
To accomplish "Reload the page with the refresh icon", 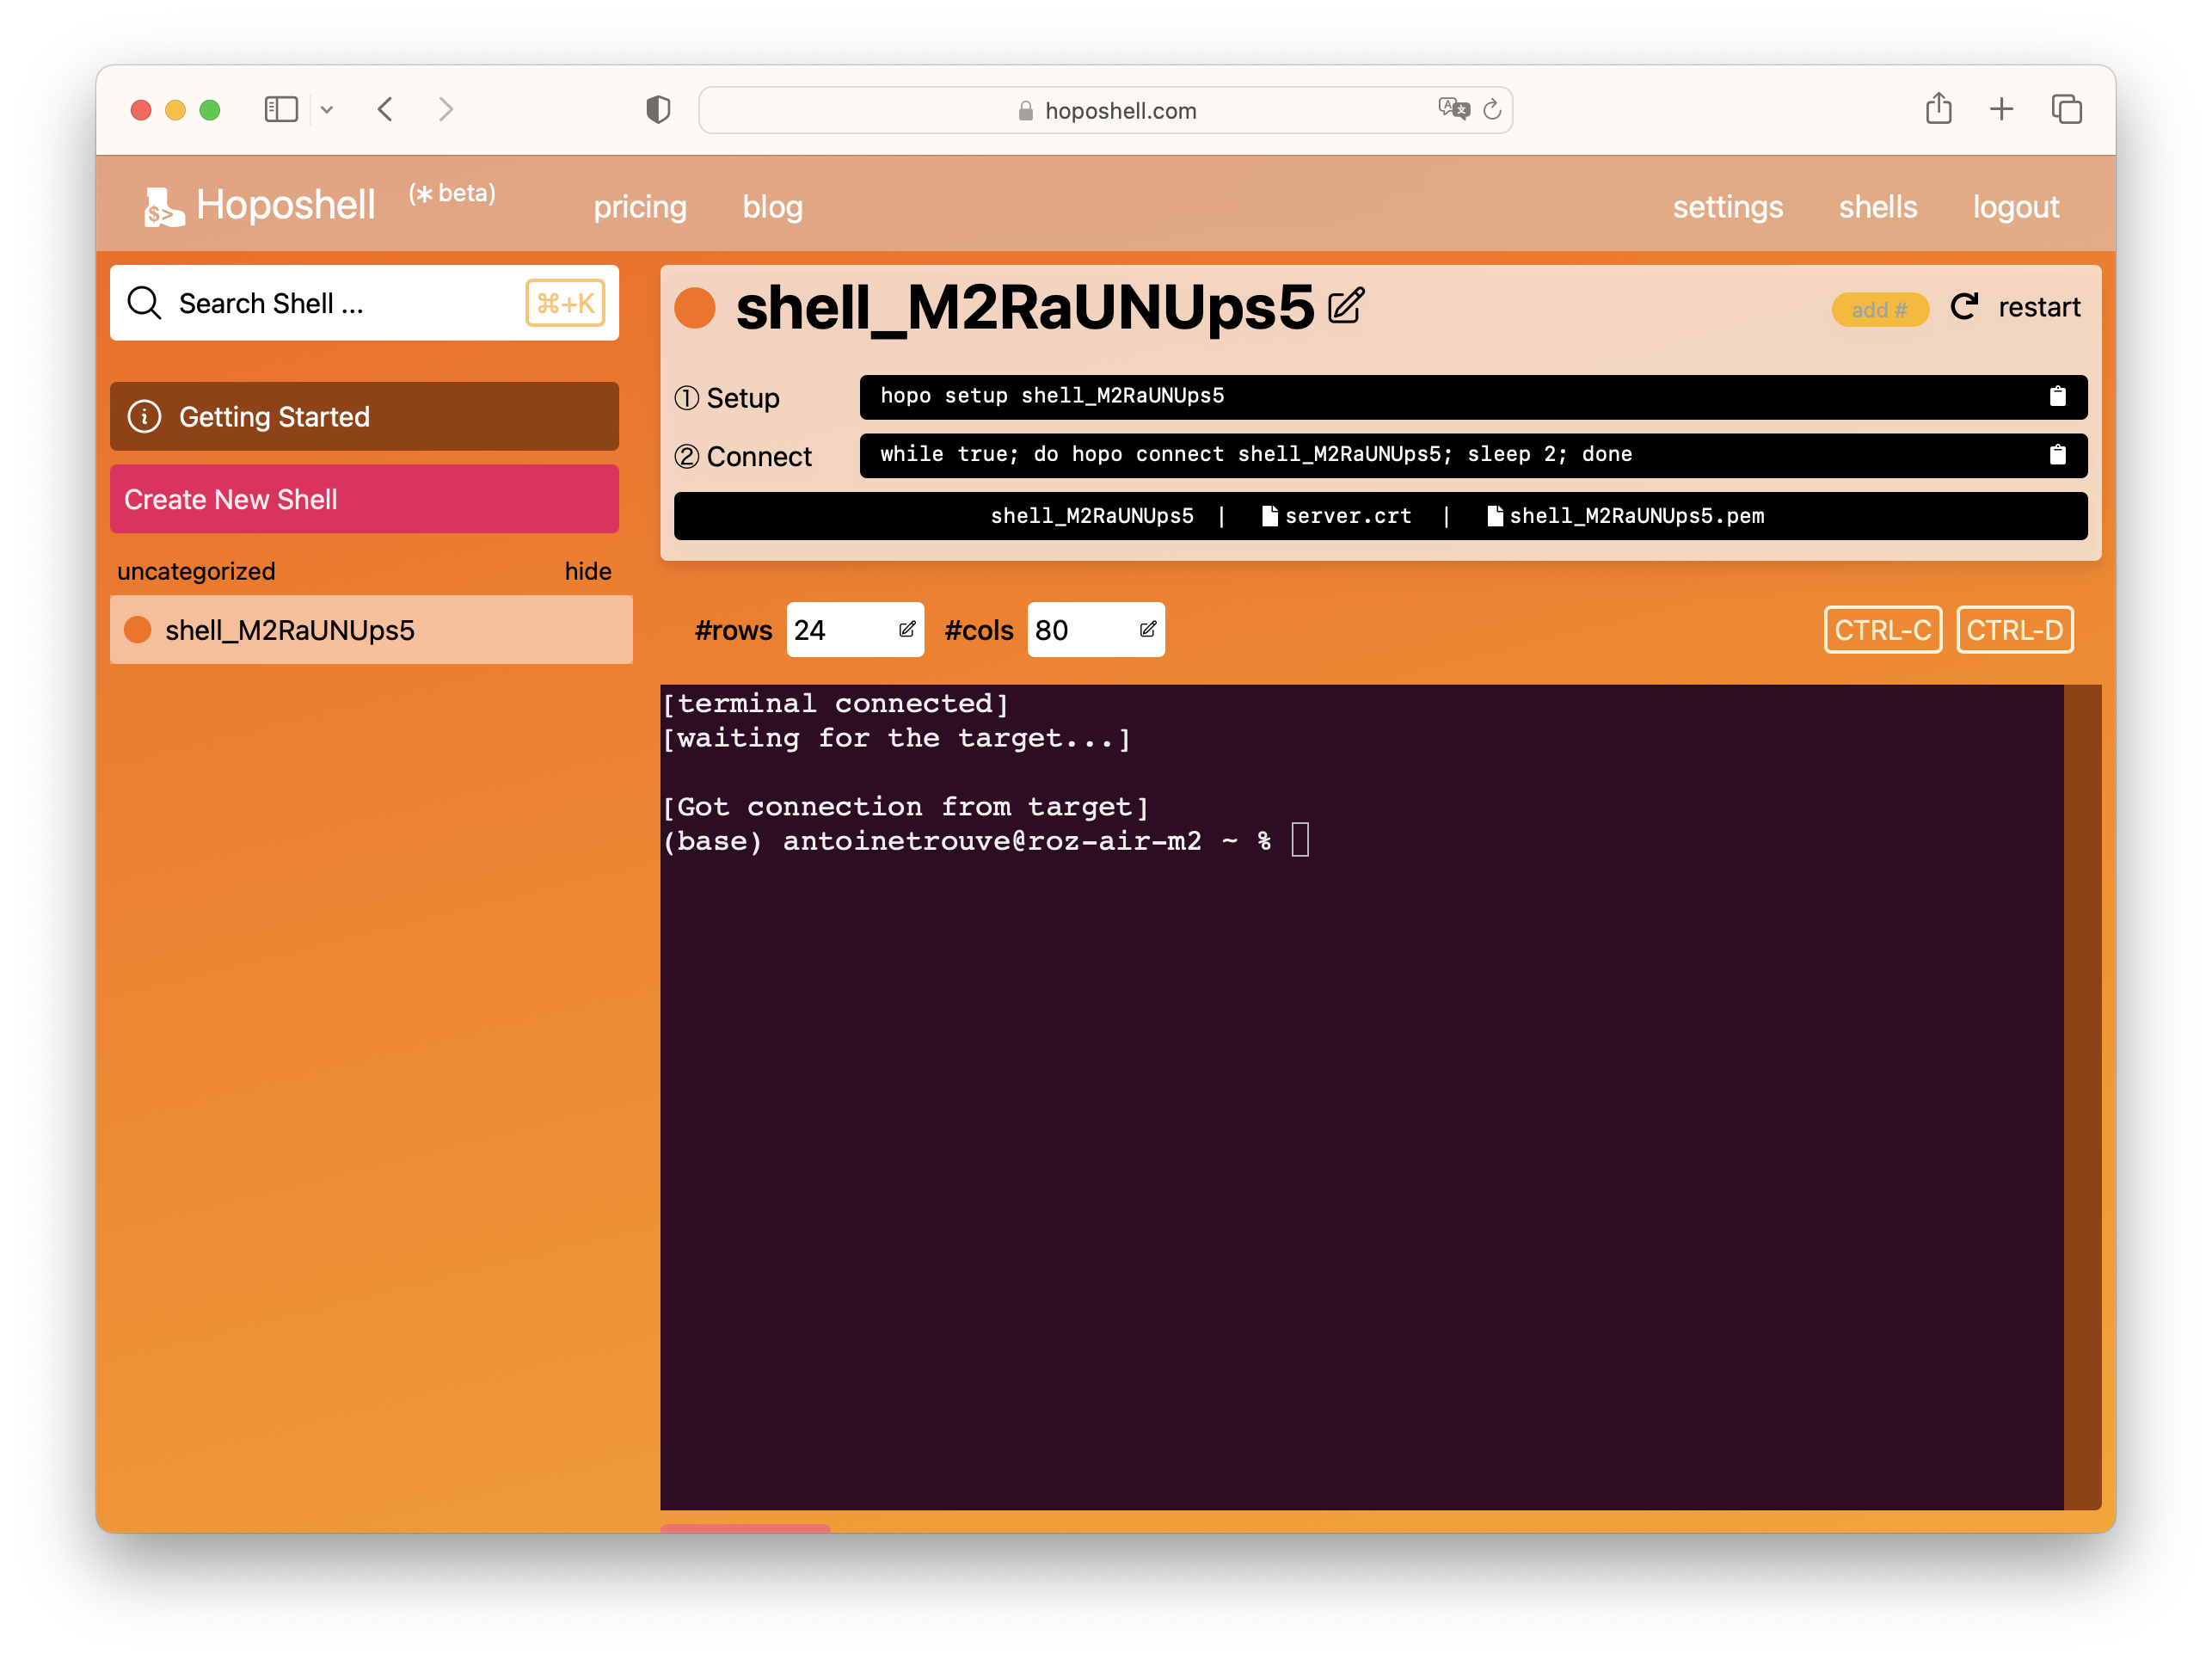I will tap(1492, 109).
